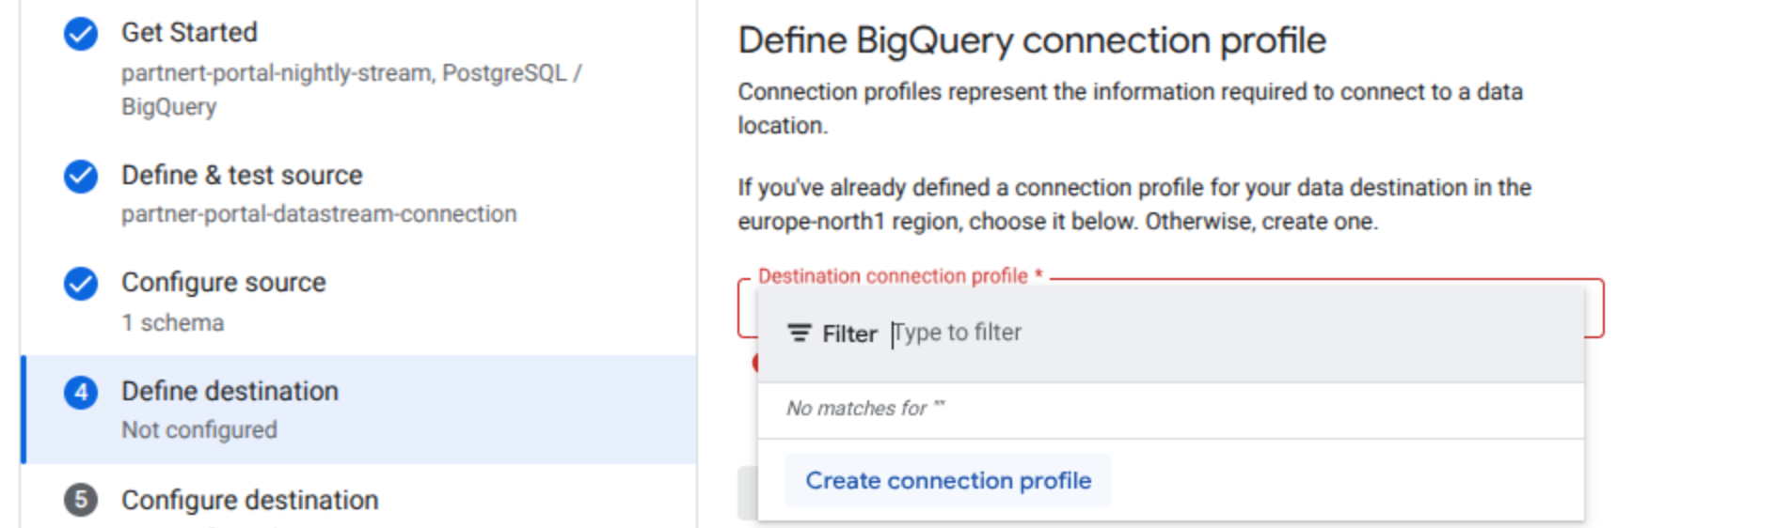Click the 1 schema subtitle text
Screen dimensions: 1791x528
(173, 322)
